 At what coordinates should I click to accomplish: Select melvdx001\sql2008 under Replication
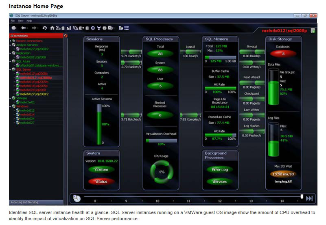click(x=33, y=57)
